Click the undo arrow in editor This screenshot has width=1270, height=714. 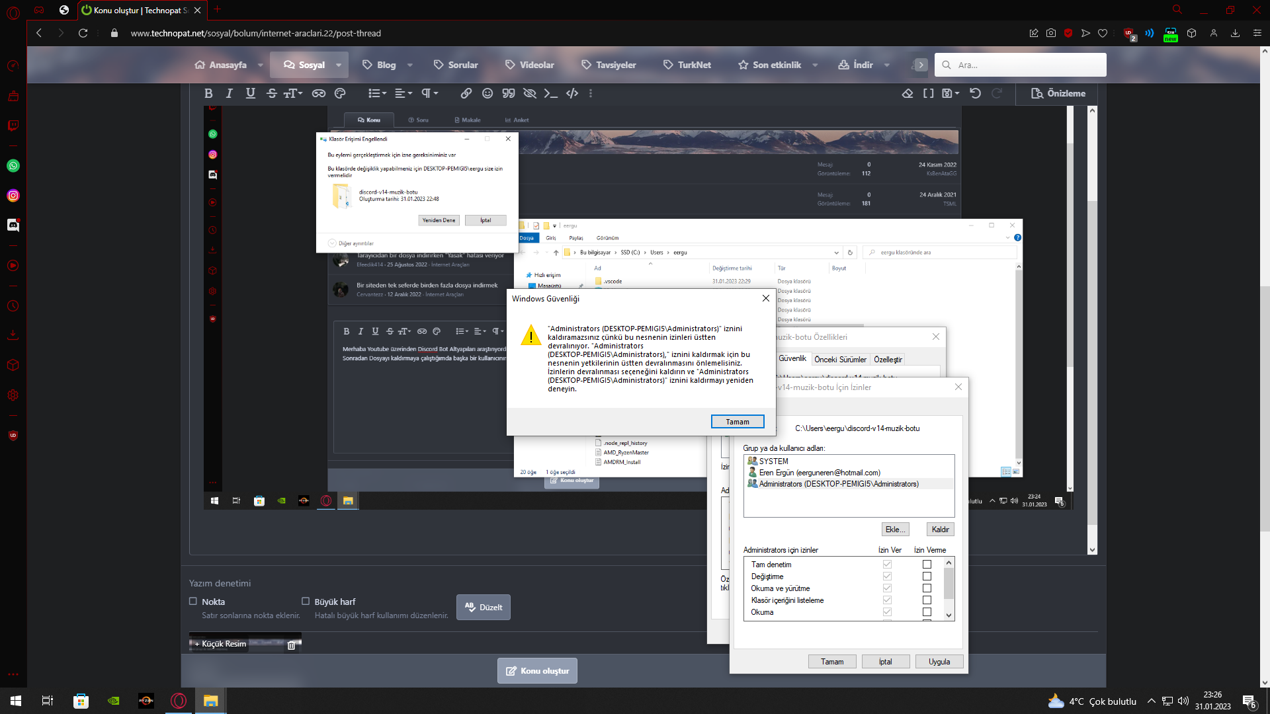point(975,93)
